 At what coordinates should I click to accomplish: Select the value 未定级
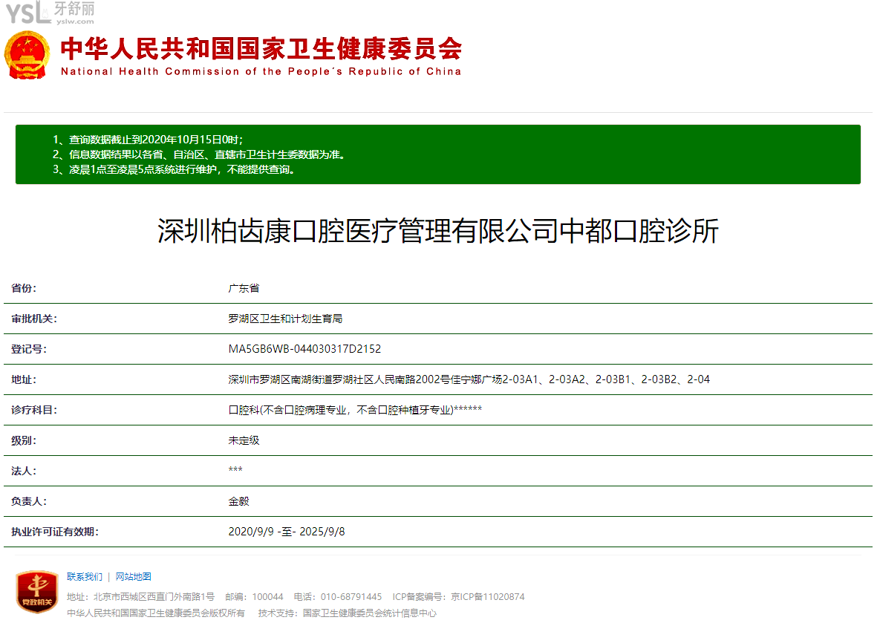(244, 440)
